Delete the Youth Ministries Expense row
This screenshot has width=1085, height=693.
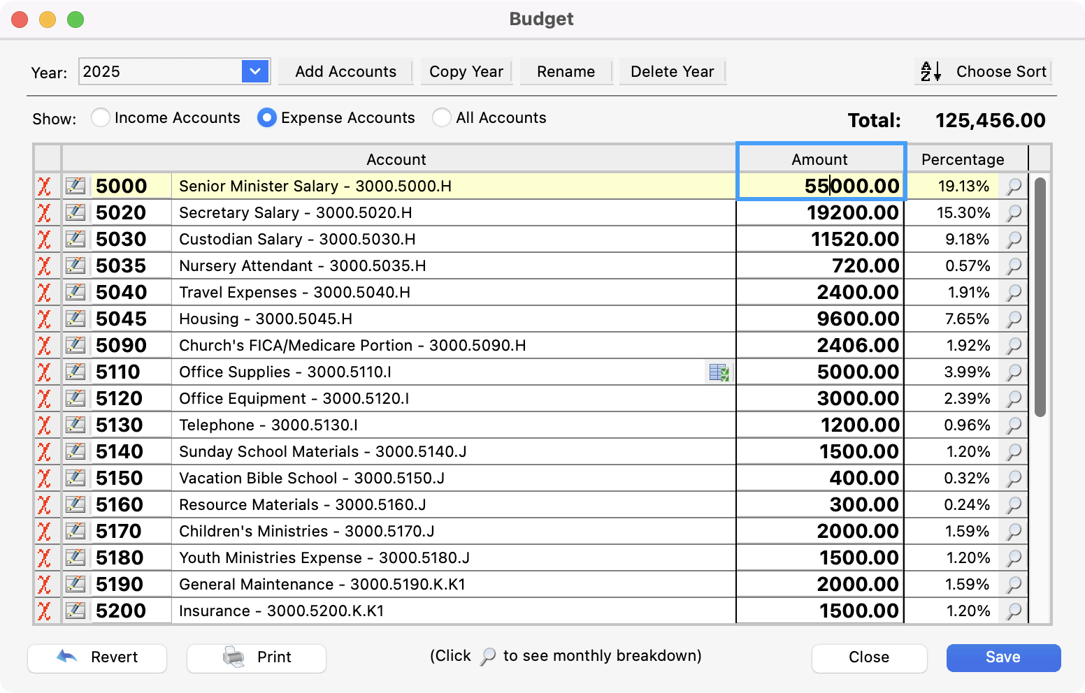(x=44, y=558)
